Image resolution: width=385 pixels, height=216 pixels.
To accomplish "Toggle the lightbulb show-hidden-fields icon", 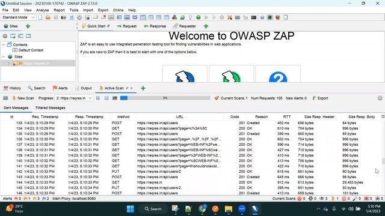I will click(190, 17).
